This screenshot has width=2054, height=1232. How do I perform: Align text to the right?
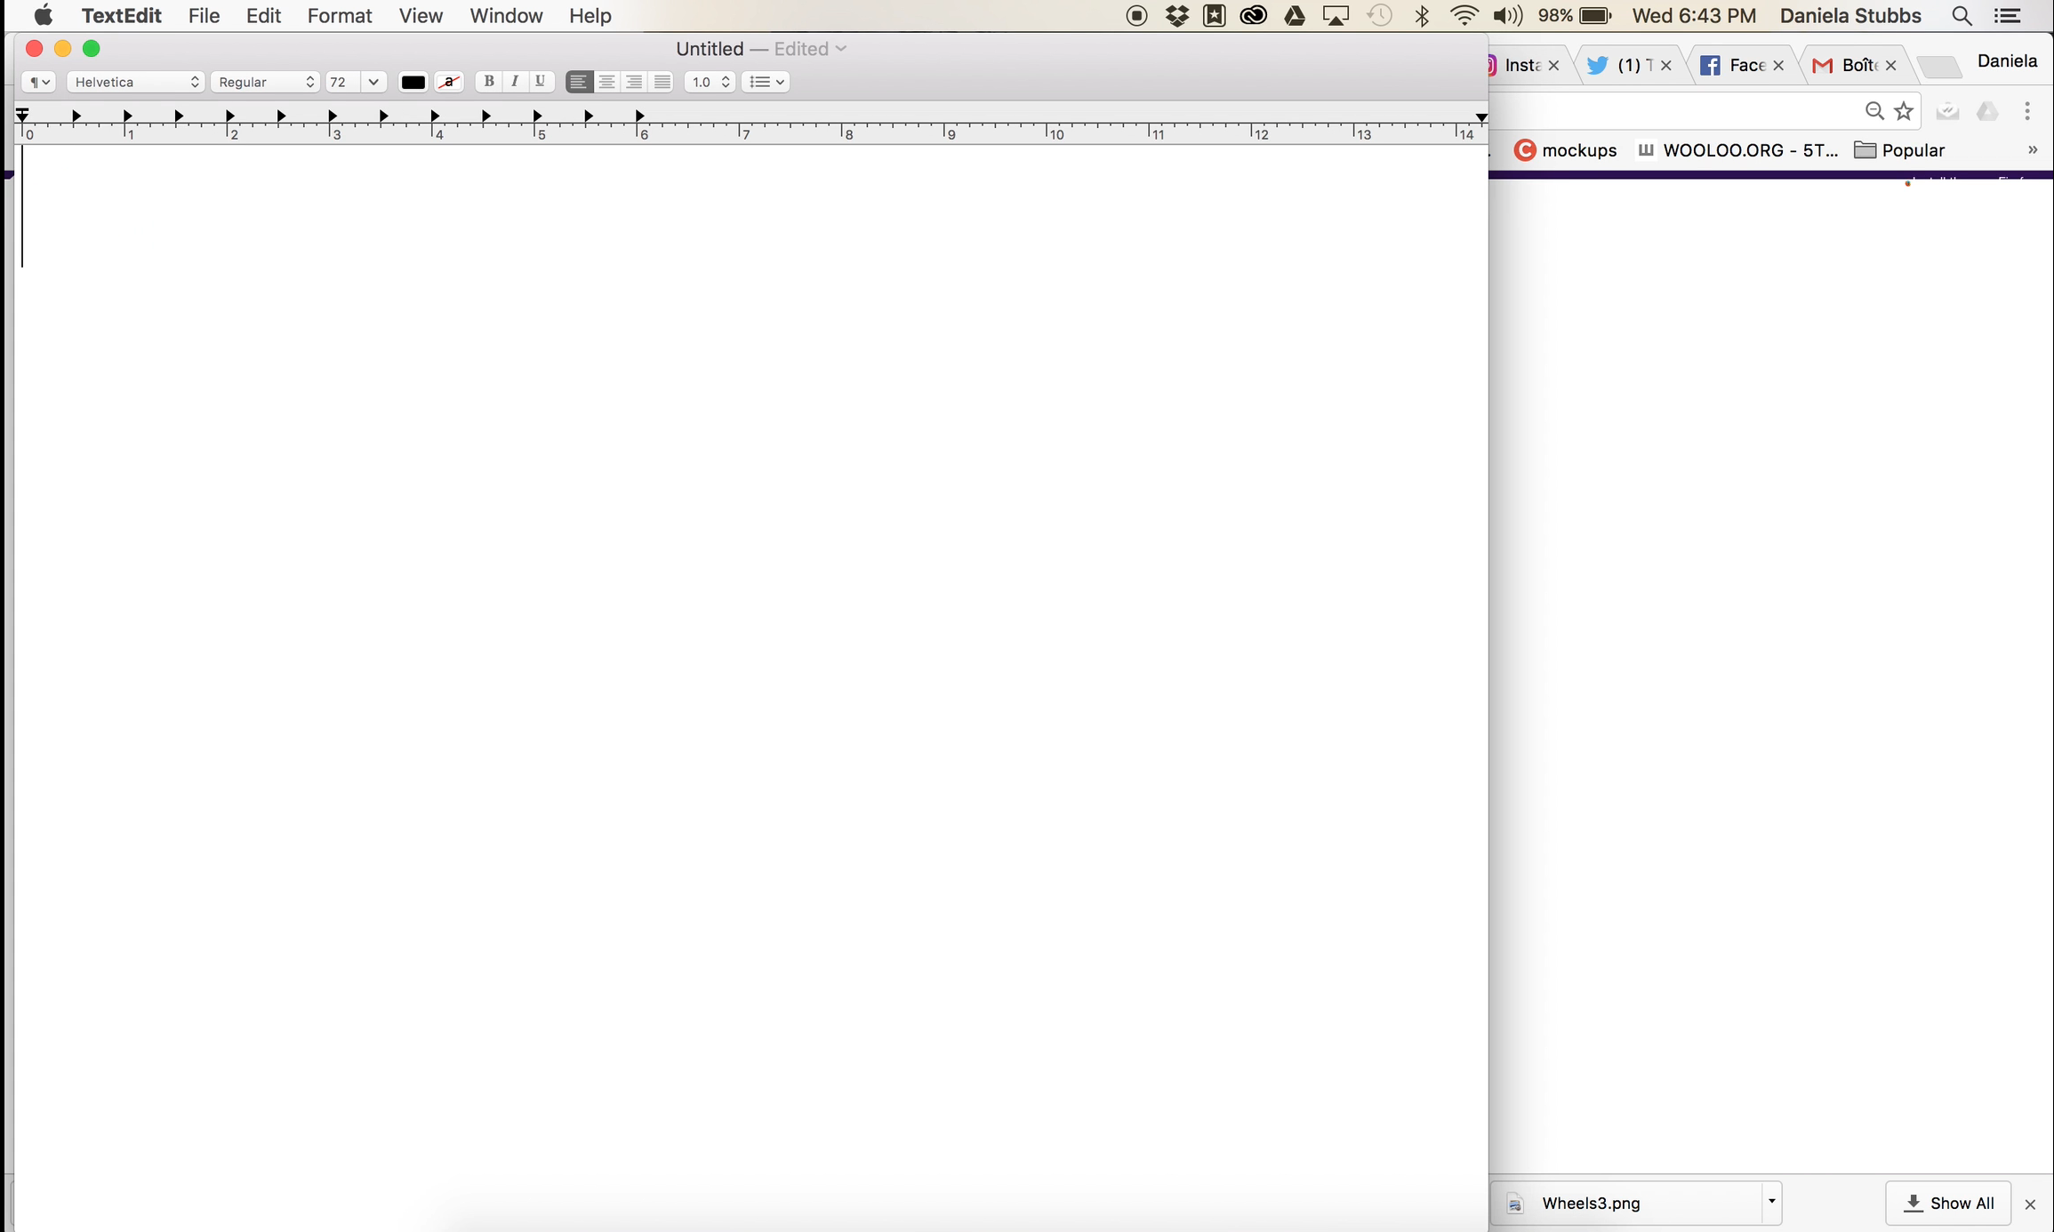[x=635, y=82]
